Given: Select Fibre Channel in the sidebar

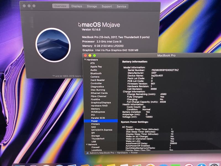Looking at the screenshot, I should click(99, 96).
